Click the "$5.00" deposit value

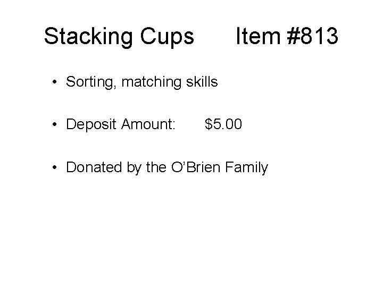(x=223, y=125)
